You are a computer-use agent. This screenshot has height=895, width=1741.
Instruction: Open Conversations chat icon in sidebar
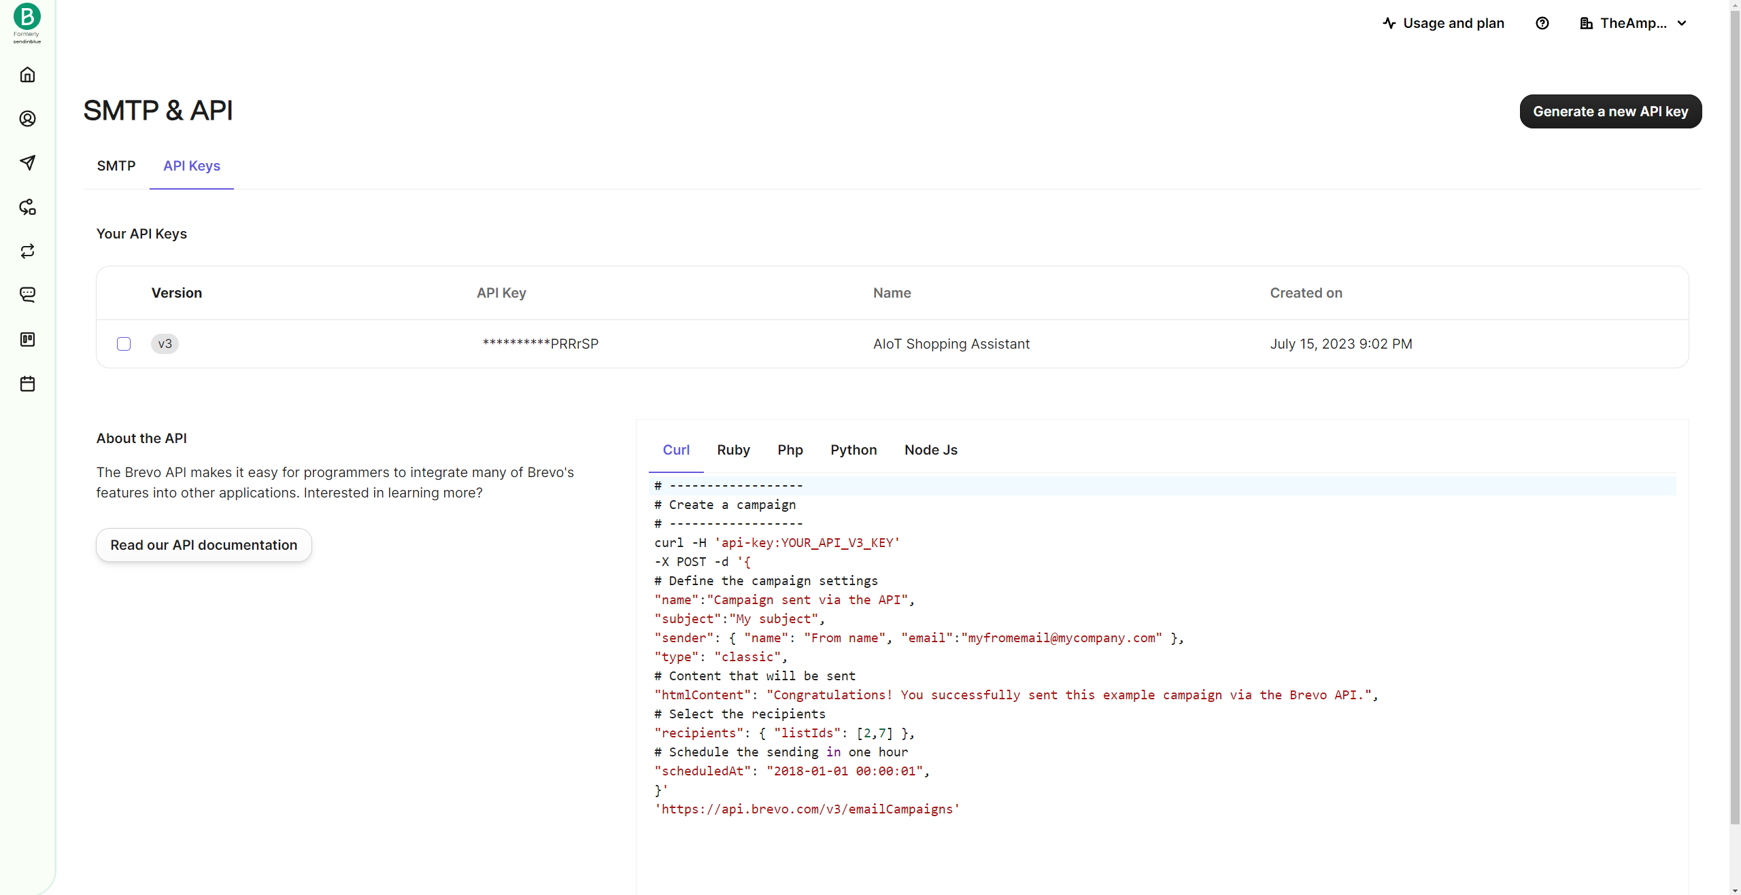tap(27, 294)
